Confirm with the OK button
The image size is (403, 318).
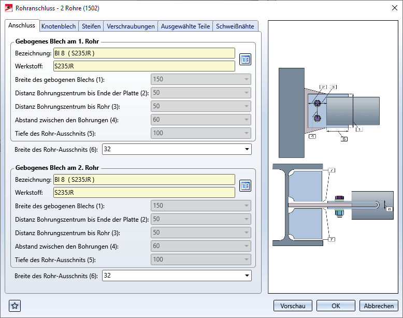pyautogui.click(x=336, y=306)
